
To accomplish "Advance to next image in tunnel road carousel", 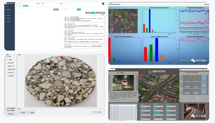I will pyautogui.click(x=208, y=112).
